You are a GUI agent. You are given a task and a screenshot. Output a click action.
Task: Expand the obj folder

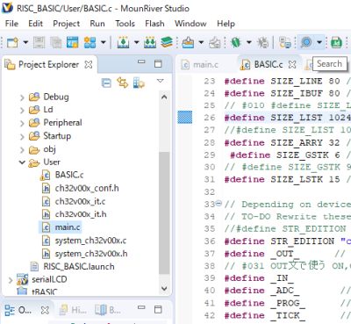(22, 150)
